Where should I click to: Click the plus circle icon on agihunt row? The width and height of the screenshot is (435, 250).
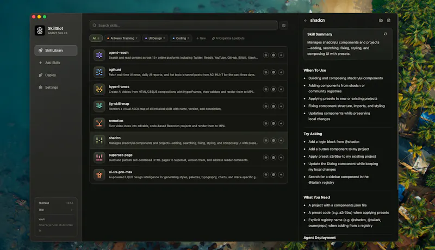281,72
